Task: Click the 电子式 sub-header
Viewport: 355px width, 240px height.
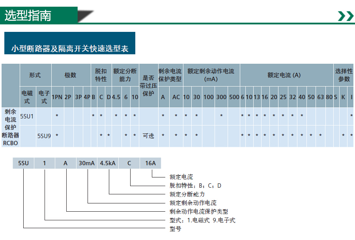Action: point(44,97)
